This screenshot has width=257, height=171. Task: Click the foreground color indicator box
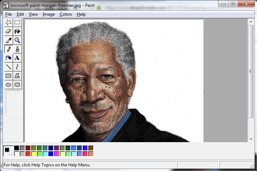(7, 150)
